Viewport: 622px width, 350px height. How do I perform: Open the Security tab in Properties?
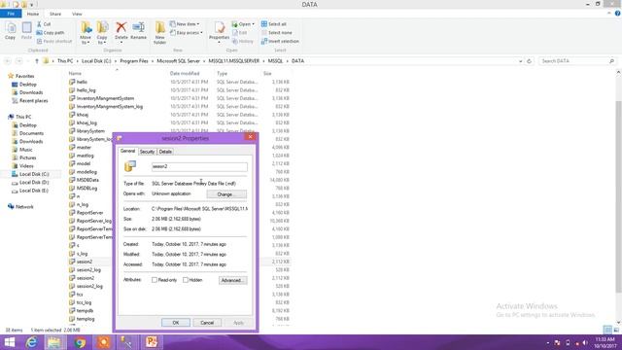pos(147,152)
